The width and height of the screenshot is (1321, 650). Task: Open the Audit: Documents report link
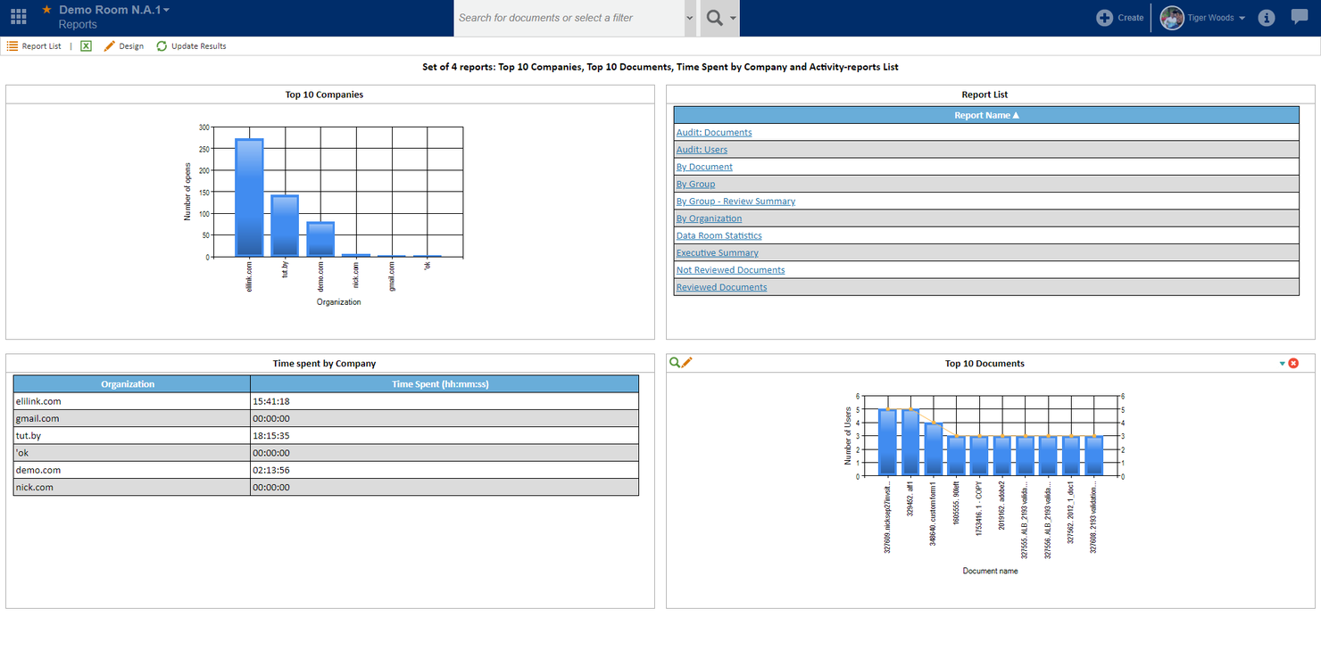713,131
